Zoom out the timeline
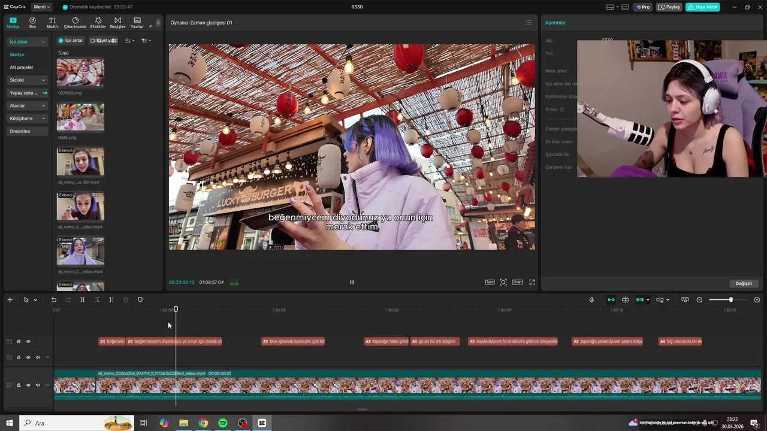The width and height of the screenshot is (767, 431). (699, 300)
